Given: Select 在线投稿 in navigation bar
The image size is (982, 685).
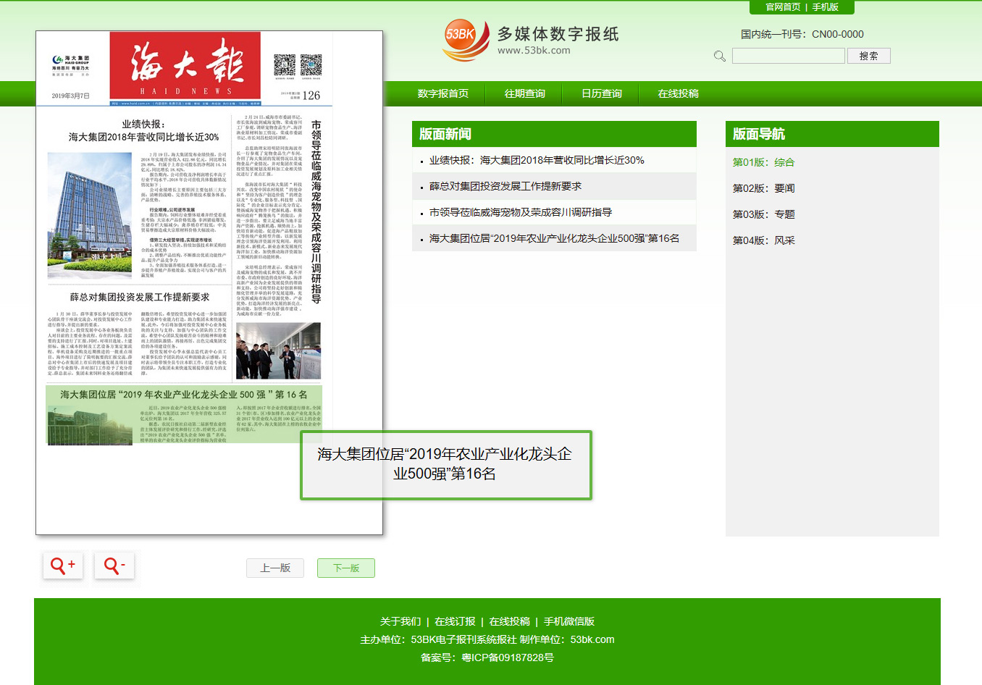Looking at the screenshot, I should [x=679, y=93].
